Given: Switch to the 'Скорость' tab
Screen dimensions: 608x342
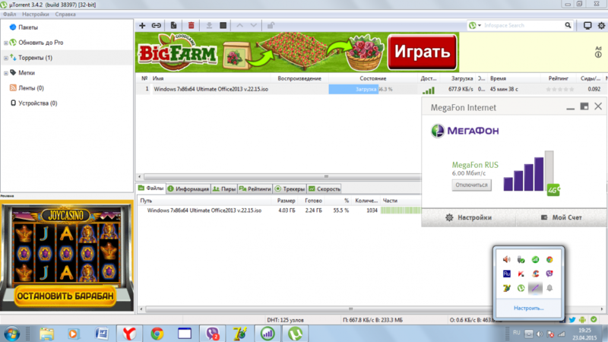Looking at the screenshot, I should (x=325, y=188).
